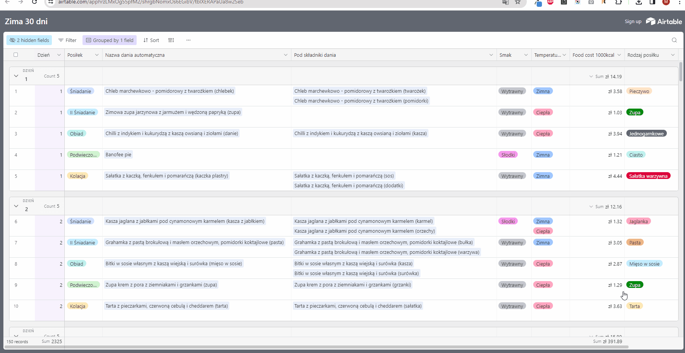Click the Airtable logo

tap(664, 22)
